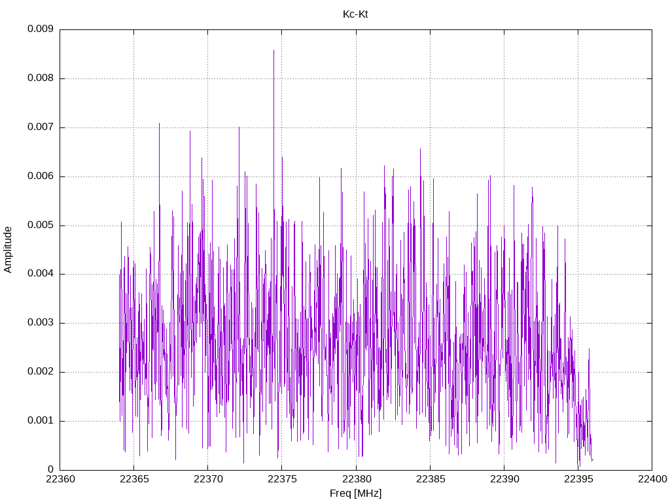The width and height of the screenshot is (670, 502).
Task: Select the y-axis tick label 0.006
Action: [x=41, y=176]
